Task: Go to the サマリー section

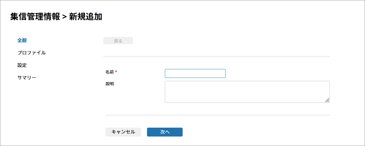Action: coord(27,78)
